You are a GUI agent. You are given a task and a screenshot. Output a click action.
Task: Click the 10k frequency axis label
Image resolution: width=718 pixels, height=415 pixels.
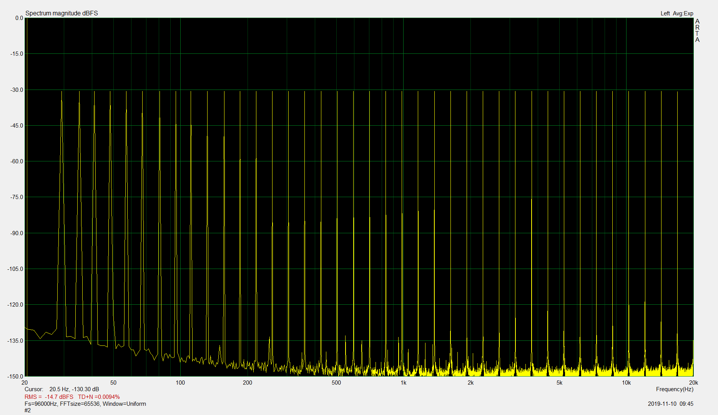pyautogui.click(x=627, y=383)
